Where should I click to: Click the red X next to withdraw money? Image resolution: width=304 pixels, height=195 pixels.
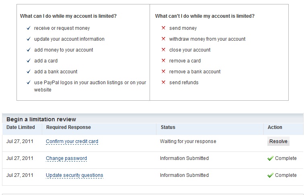point(163,39)
